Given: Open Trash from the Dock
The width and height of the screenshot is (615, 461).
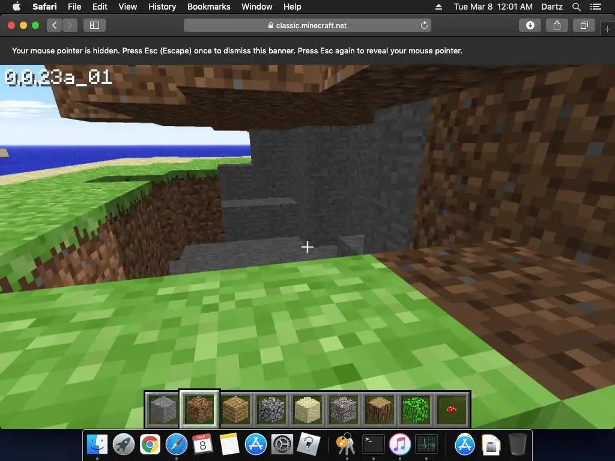Looking at the screenshot, I should coord(517,445).
